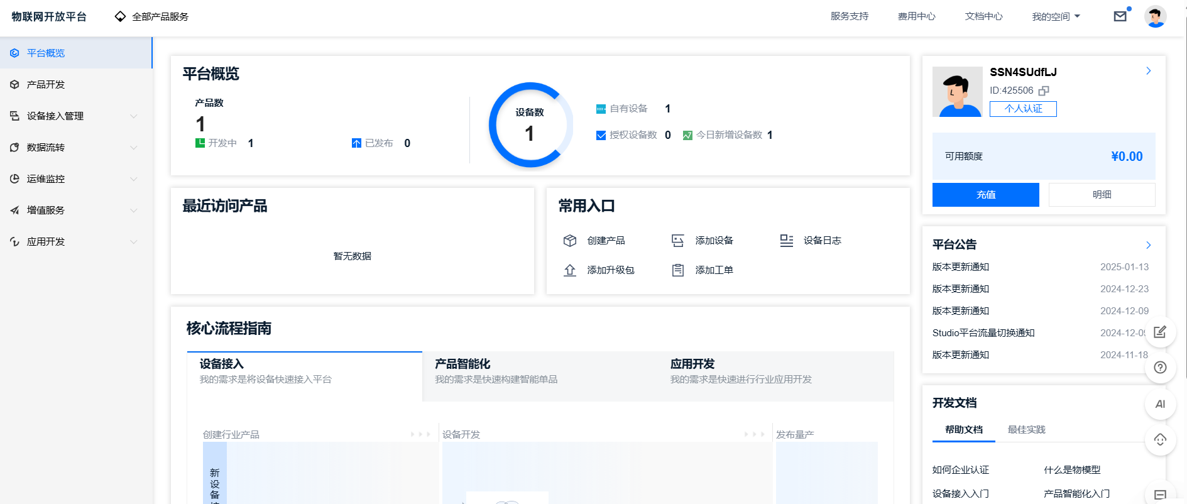
Task: Open 设备接入入门 help doc
Action: click(961, 494)
